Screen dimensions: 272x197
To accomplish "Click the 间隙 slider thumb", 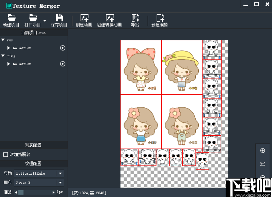I will 21,192.
